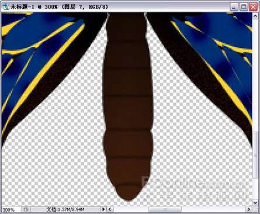Viewport: 260px width, 214px height.
Task: Open the status bar info popup arrow
Action: [x=103, y=209]
